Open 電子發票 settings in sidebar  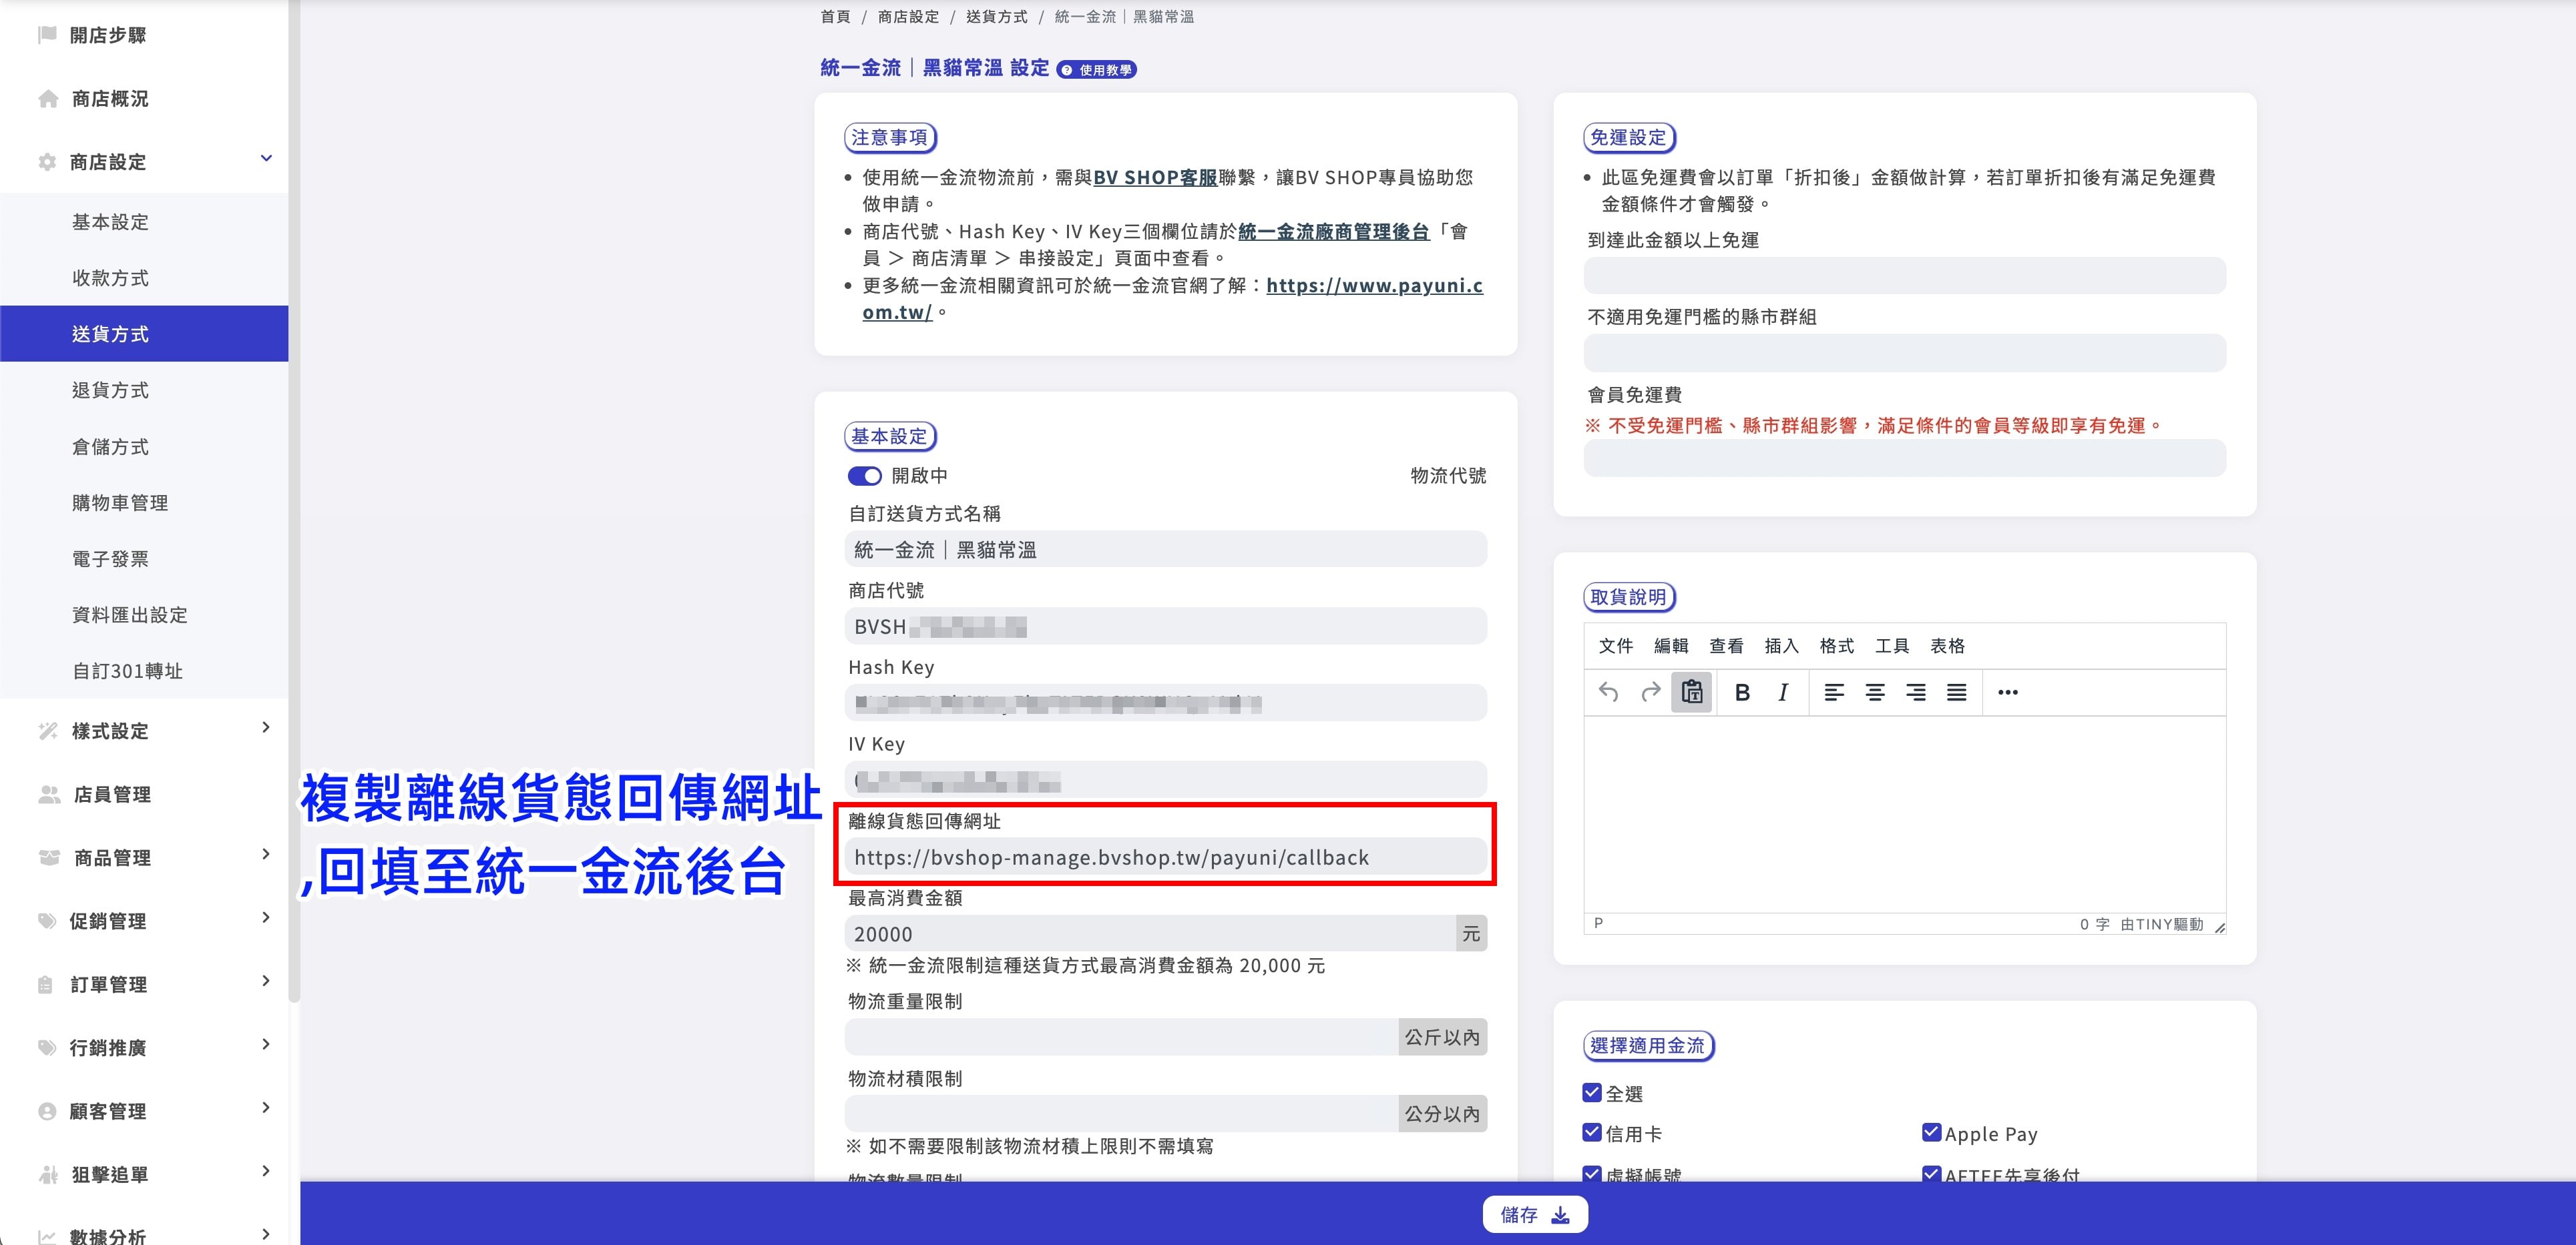coord(110,558)
